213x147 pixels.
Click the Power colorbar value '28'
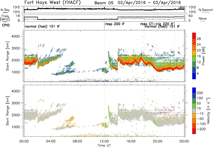coord(199,39)
